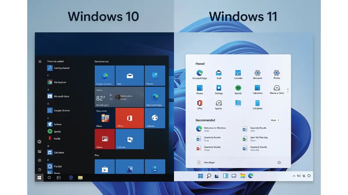Open the News tile under View cone
The height and width of the screenshot is (195, 348).
coord(105,118)
